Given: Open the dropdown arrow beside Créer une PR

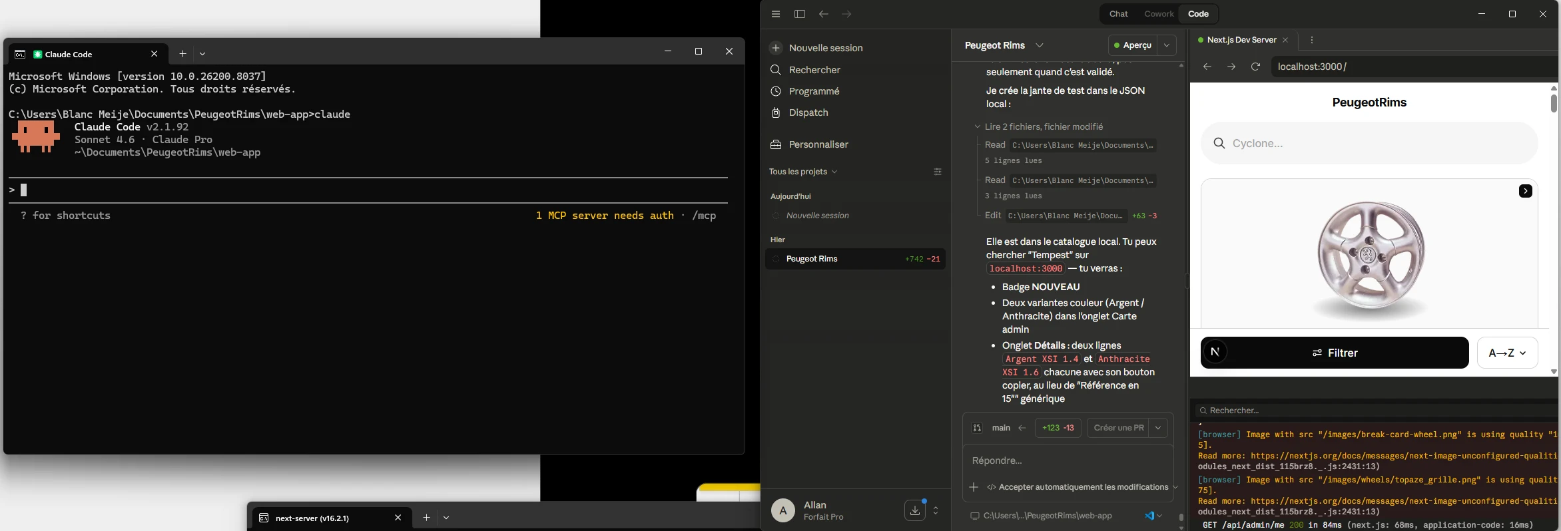Looking at the screenshot, I should [x=1158, y=428].
